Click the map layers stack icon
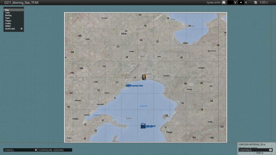Image resolution: width=276 pixels, height=155 pixels. [x=256, y=2]
